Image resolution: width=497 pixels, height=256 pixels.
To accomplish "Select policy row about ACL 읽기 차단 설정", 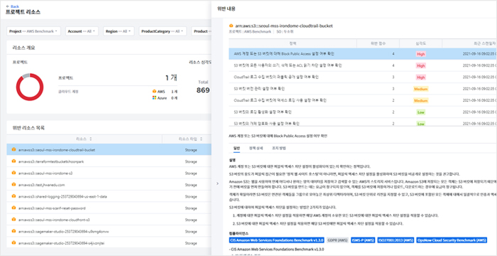I will tap(363, 65).
